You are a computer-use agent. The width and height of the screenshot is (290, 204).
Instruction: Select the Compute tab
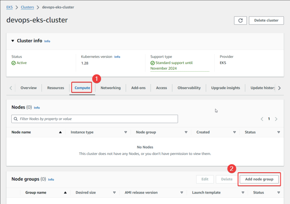pos(82,88)
